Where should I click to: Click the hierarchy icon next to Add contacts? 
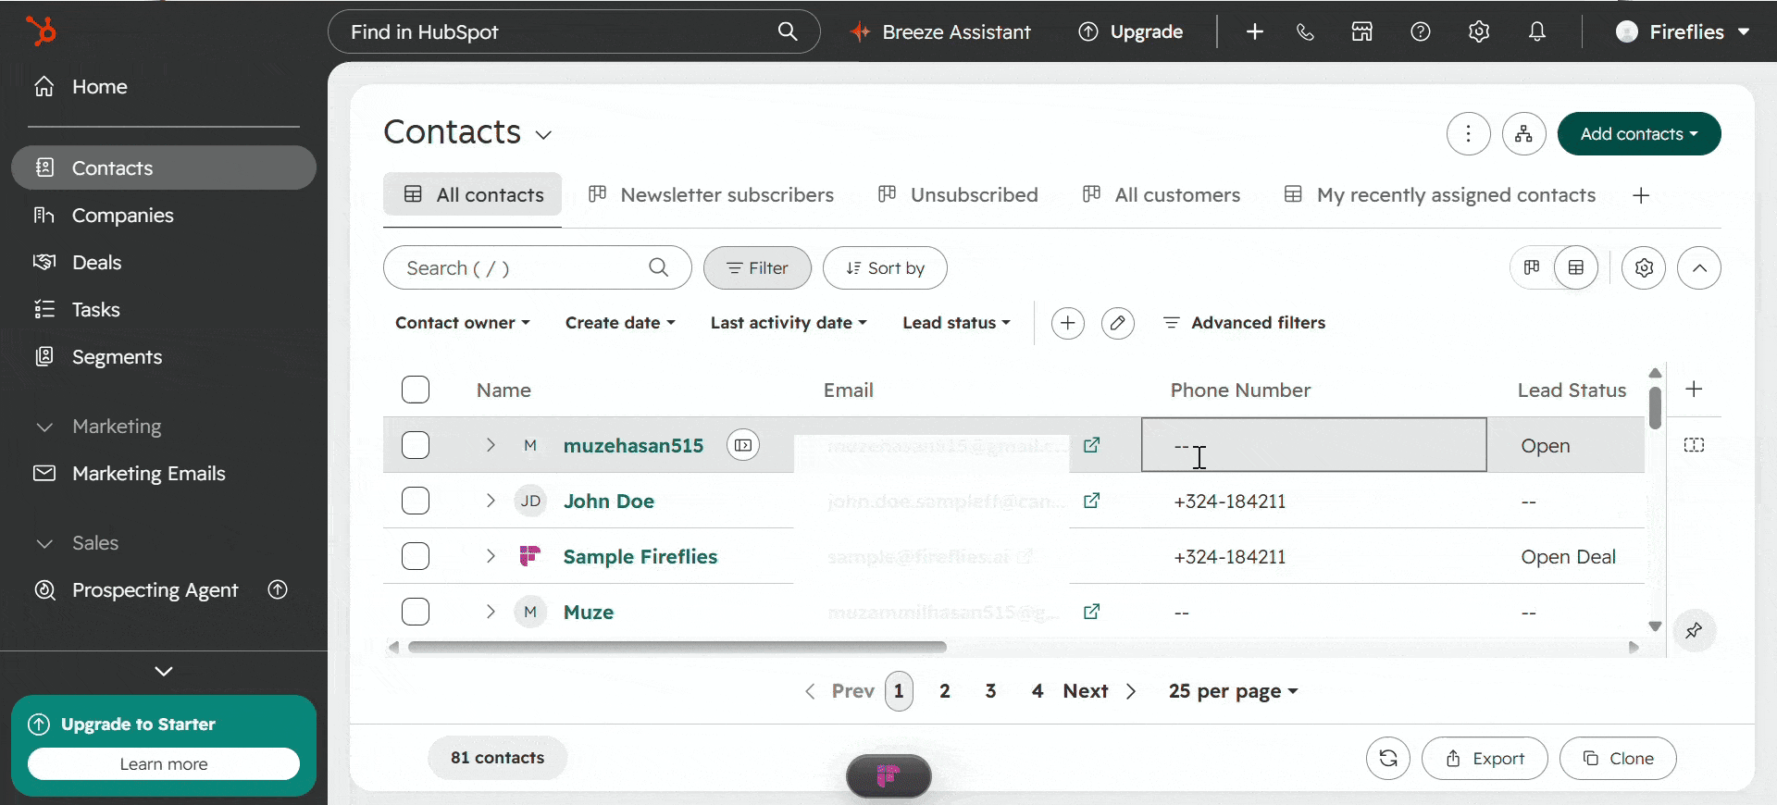pyautogui.click(x=1524, y=134)
